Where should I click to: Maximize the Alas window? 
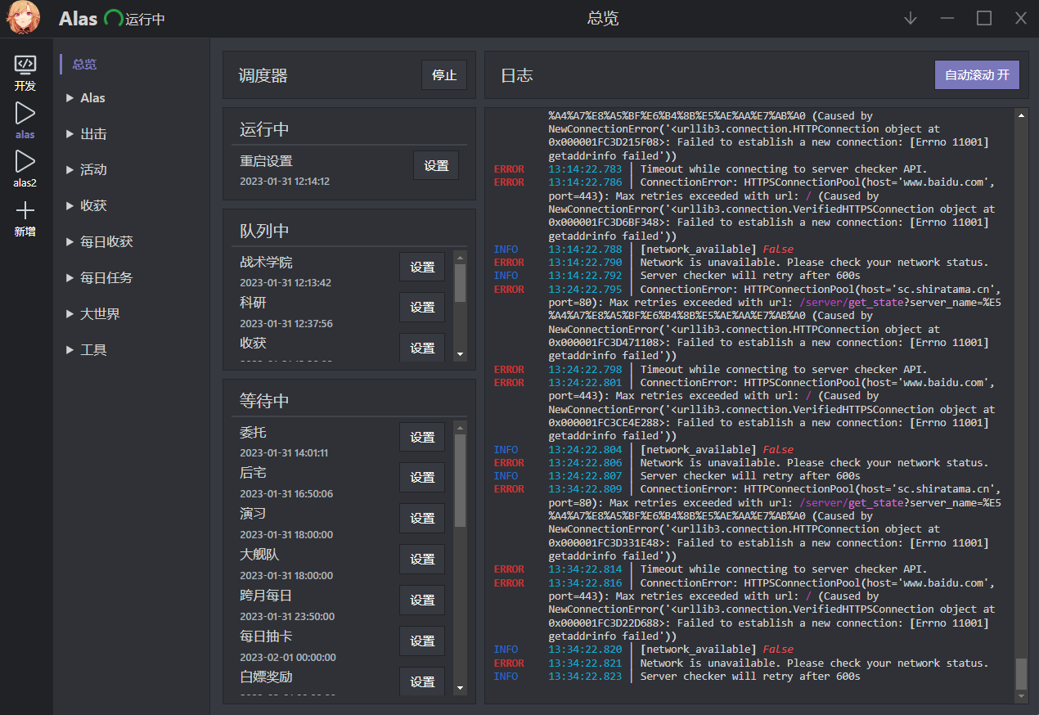(984, 18)
